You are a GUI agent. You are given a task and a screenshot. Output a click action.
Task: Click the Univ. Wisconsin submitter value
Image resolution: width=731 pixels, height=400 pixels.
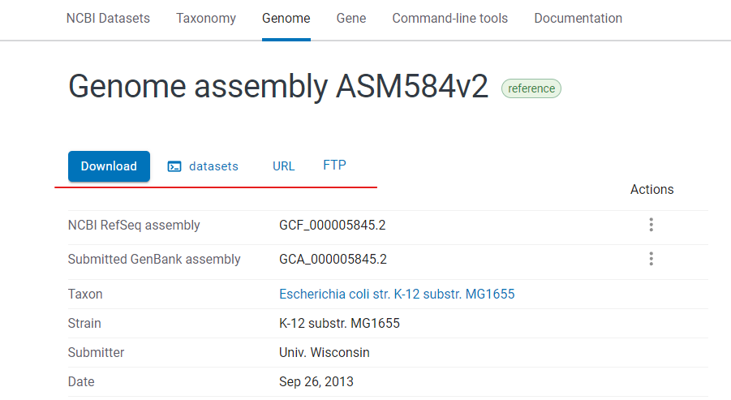click(x=325, y=352)
